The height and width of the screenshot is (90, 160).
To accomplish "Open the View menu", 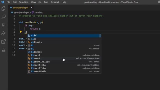I will pos(33,2).
